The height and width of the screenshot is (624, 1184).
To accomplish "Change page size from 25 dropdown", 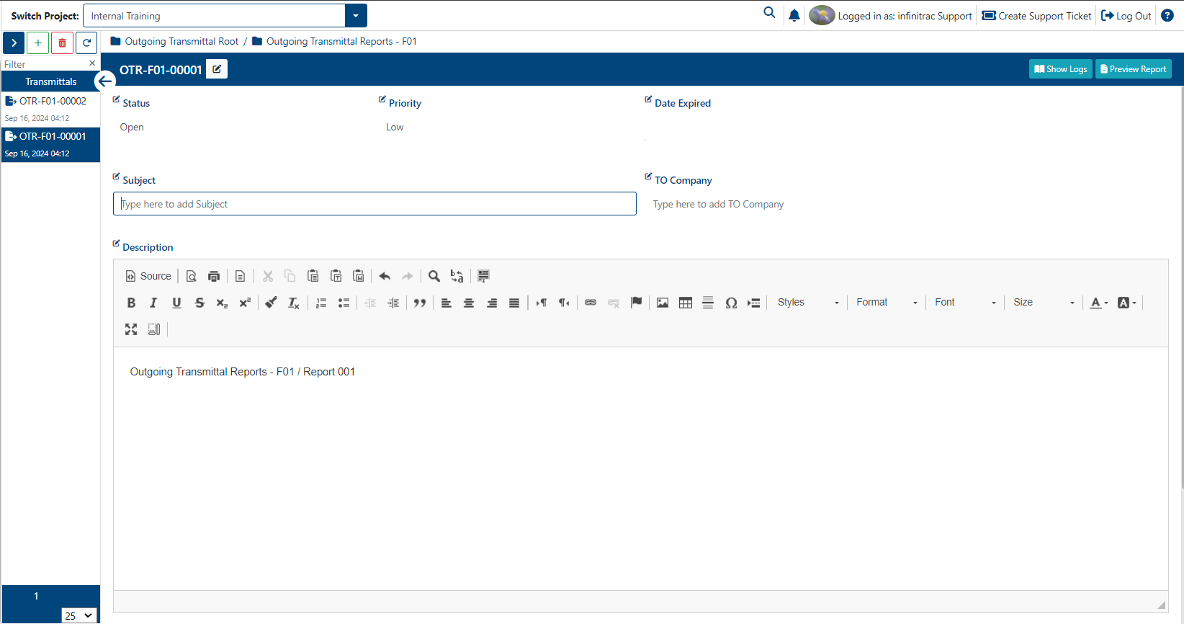I will pyautogui.click(x=79, y=615).
